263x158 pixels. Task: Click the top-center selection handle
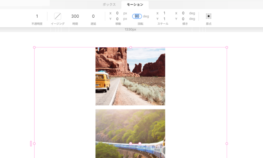131,47
